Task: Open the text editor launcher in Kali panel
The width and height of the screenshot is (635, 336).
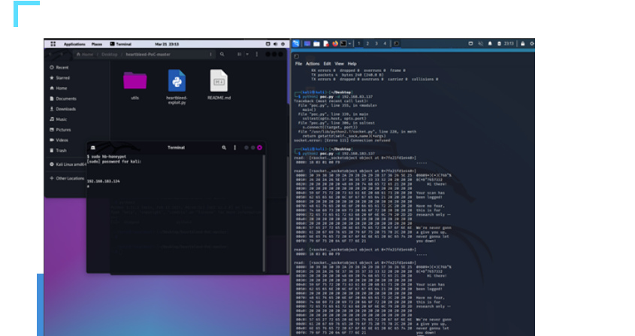Action: pos(326,44)
